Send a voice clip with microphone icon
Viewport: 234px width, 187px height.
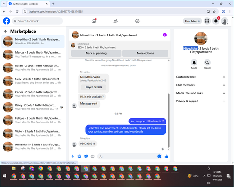pyautogui.click(x=73, y=156)
